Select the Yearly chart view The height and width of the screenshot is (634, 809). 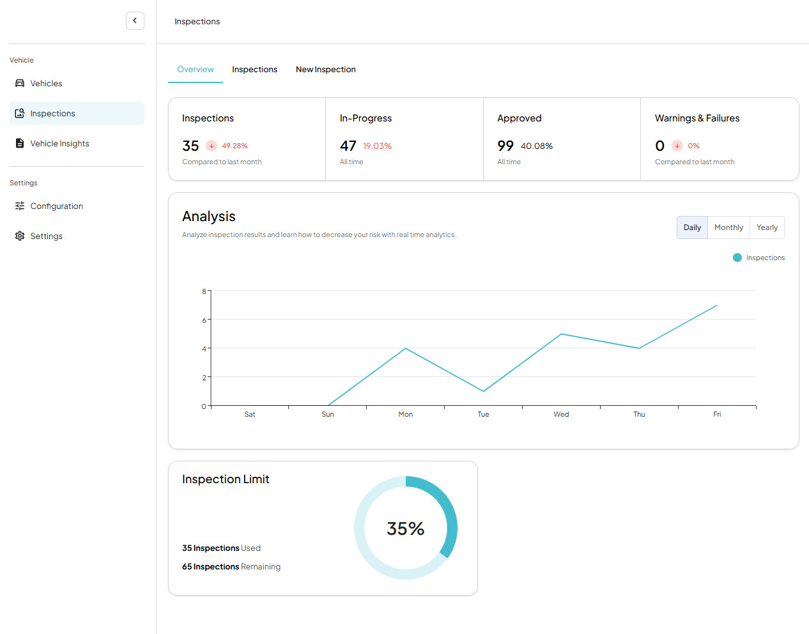pos(767,228)
